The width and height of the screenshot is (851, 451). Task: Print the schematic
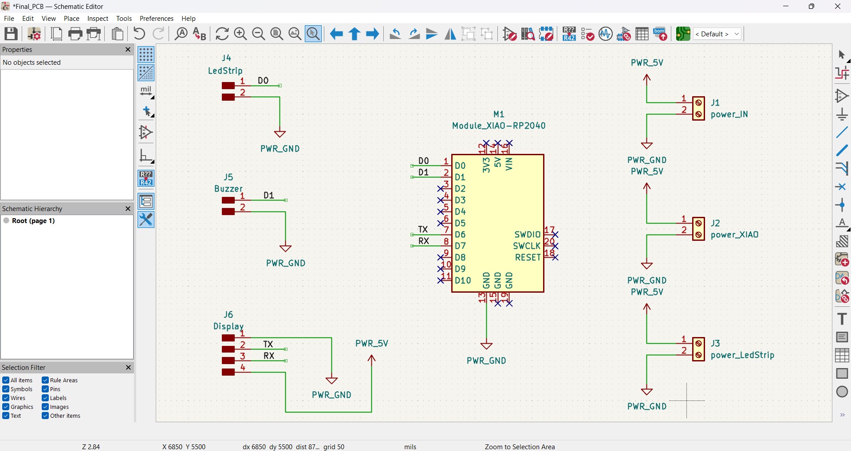point(75,34)
